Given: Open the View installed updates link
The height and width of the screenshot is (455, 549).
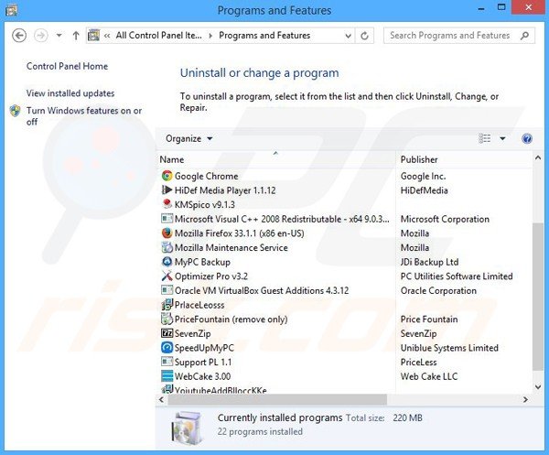Looking at the screenshot, I should pos(70,93).
